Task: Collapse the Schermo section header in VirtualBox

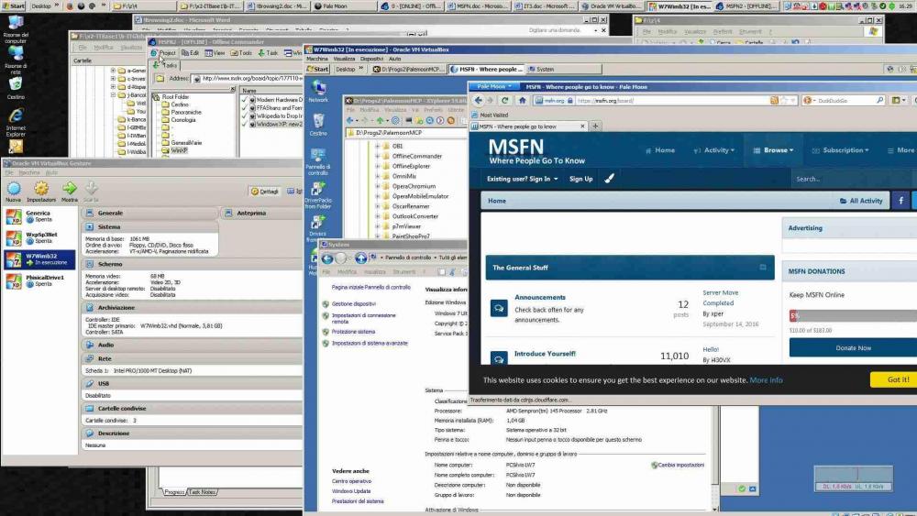Action: (x=192, y=264)
